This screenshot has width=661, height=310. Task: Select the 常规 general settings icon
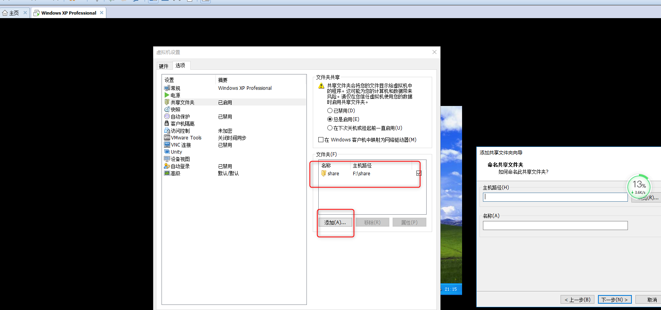(x=167, y=88)
